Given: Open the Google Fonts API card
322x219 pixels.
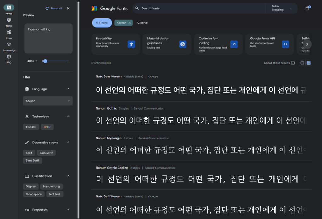Looking at the screenshot, I should point(270,44).
